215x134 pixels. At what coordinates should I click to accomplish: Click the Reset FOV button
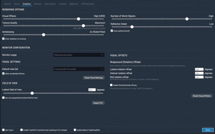coord(98,103)
